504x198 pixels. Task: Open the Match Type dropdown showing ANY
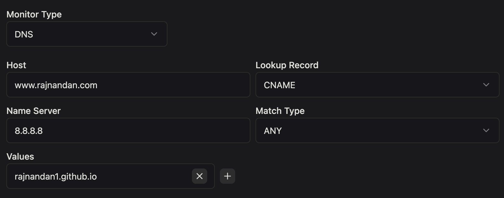377,130
